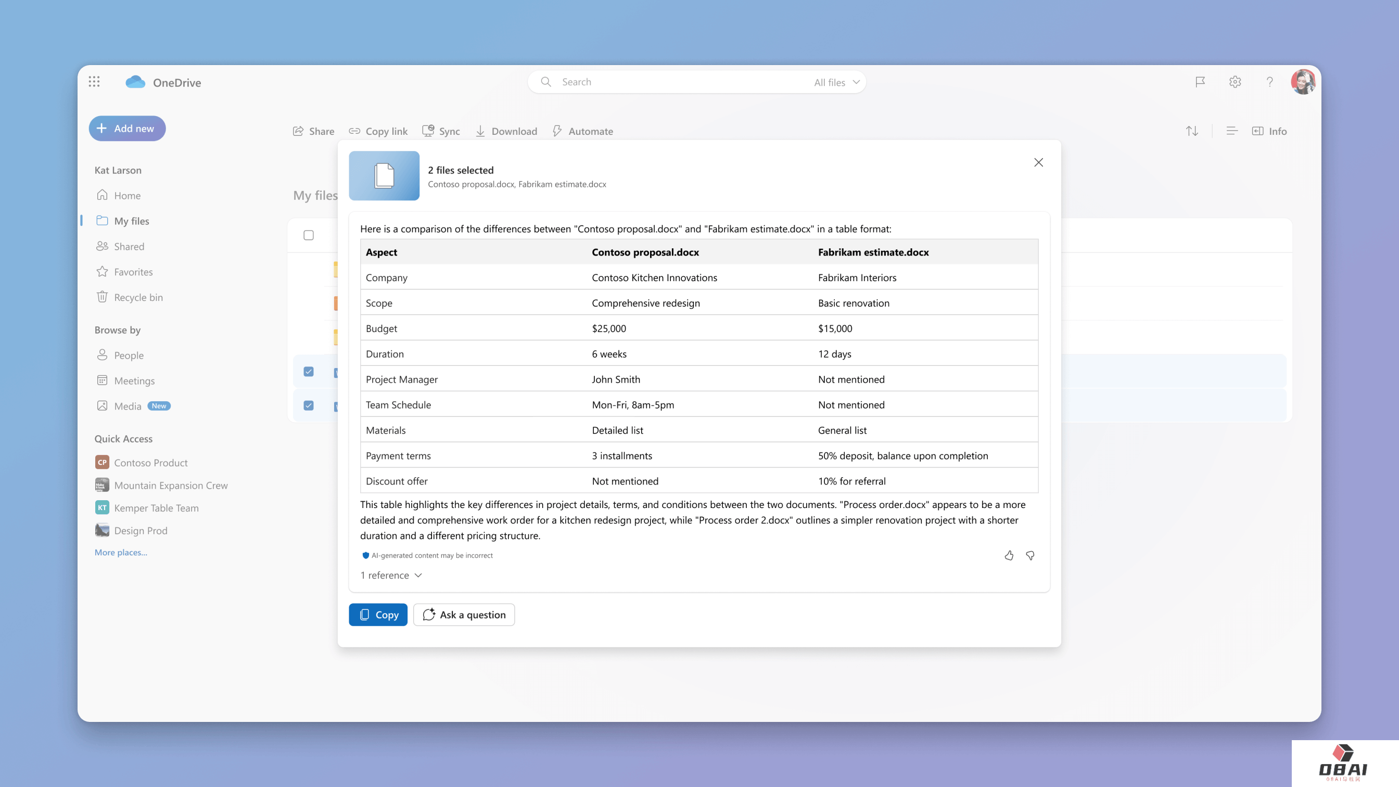Viewport: 1399px width, 787px height.
Task: Expand the 1 reference section
Action: coord(391,575)
